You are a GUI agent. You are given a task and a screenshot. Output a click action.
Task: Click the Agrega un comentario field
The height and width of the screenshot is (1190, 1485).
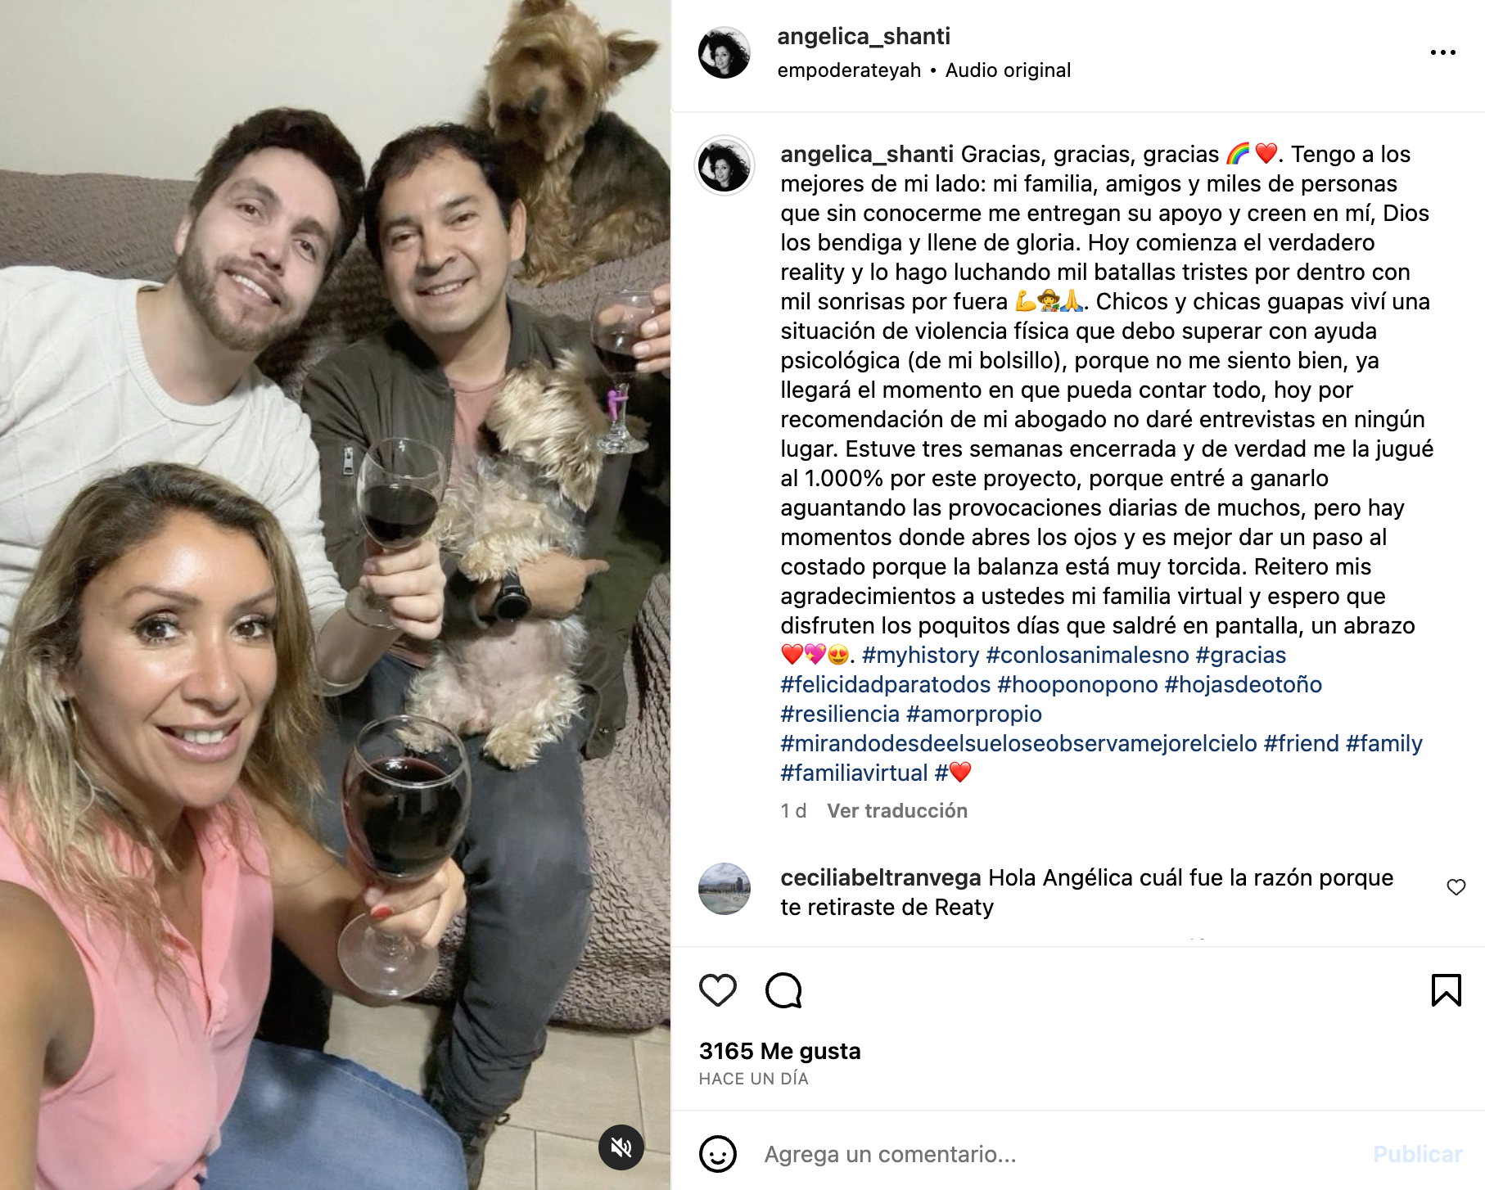coord(1056,1154)
